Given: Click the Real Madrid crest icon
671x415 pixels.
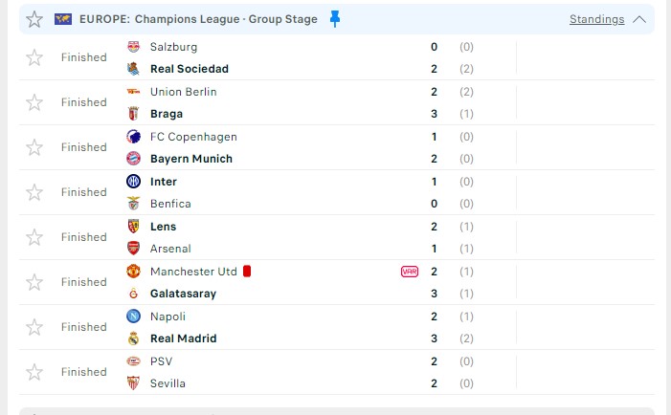Looking at the screenshot, I should pyautogui.click(x=133, y=339).
